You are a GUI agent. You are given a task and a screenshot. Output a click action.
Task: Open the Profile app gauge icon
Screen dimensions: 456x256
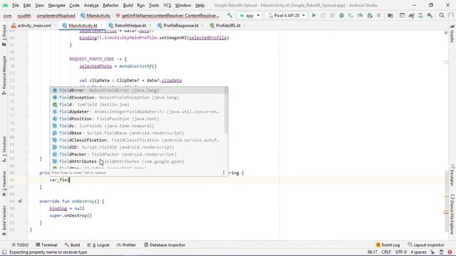360,16
